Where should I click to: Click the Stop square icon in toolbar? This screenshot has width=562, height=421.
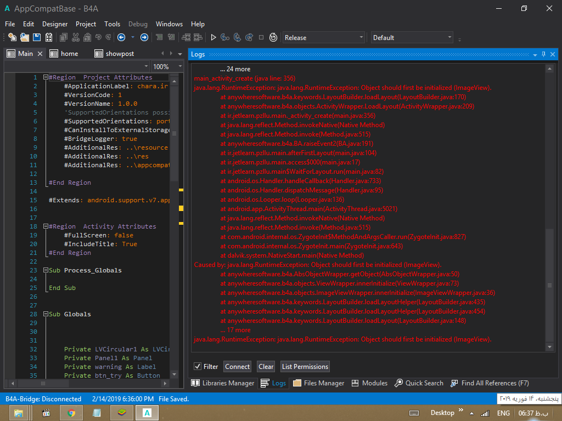point(261,37)
